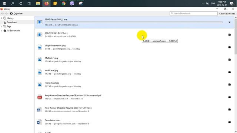Click the ENG language indicator
Image resolution: width=237 pixels, height=133 pixels.
pyautogui.click(x=213, y=3)
